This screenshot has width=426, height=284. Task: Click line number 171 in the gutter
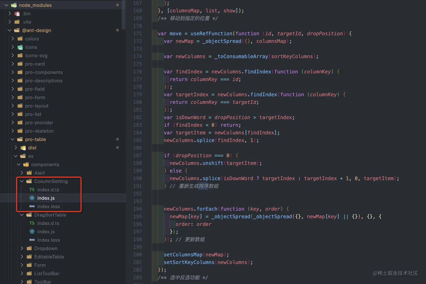coord(137,34)
